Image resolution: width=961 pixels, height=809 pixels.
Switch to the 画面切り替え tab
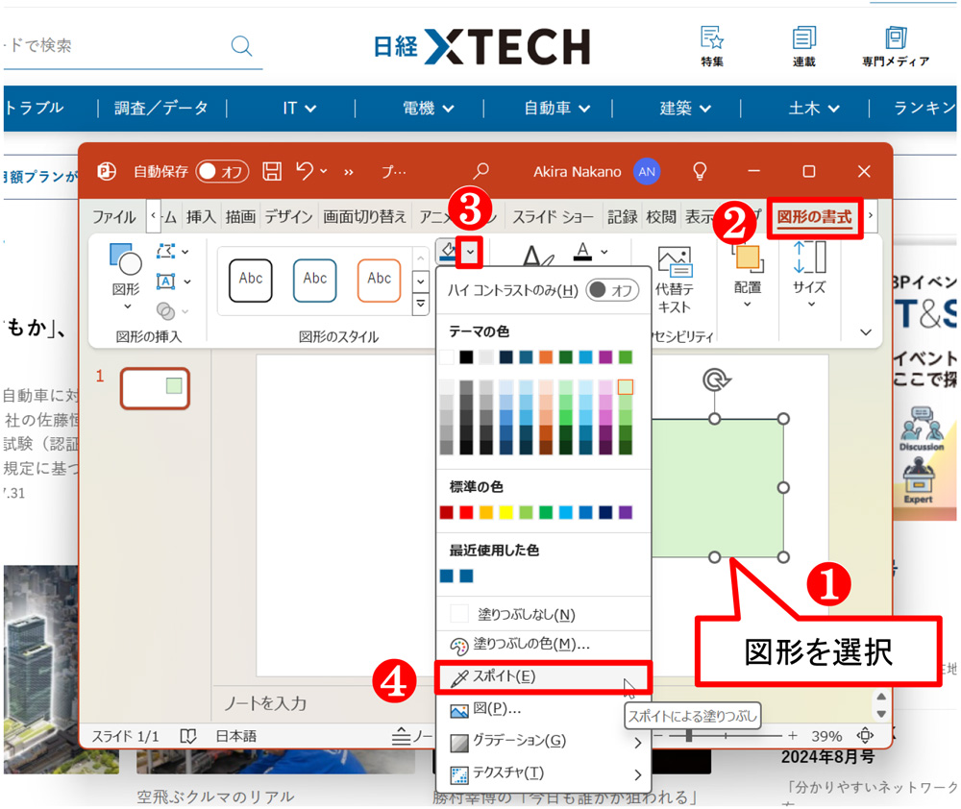(x=364, y=217)
